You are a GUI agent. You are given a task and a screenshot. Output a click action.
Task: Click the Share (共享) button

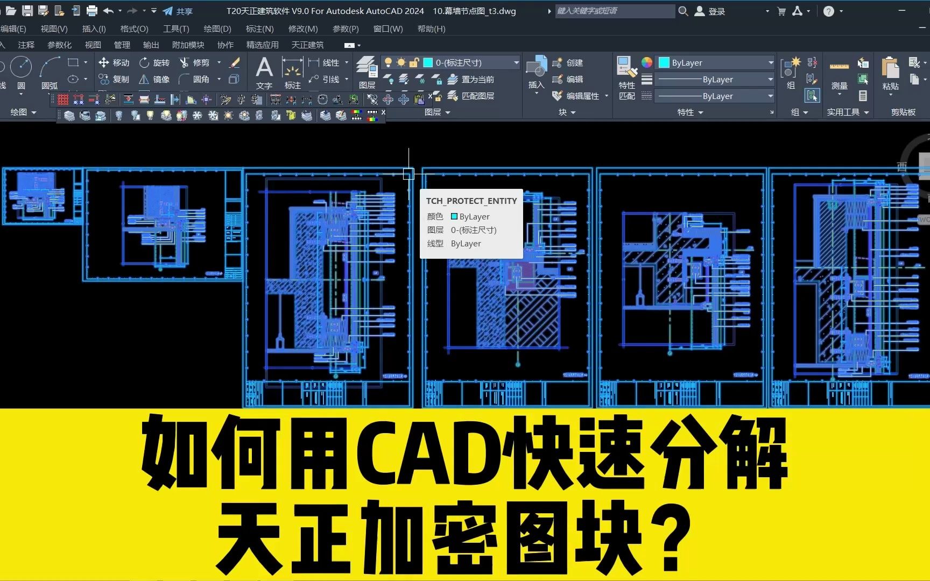178,11
